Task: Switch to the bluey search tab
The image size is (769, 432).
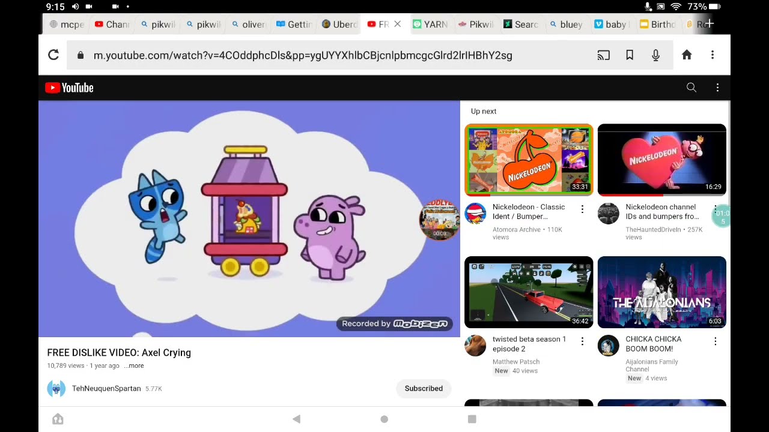Action: 567,25
